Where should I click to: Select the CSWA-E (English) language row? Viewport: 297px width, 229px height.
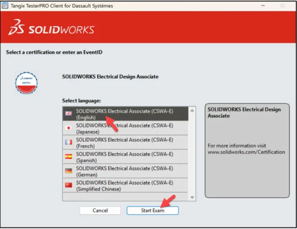coord(126,114)
